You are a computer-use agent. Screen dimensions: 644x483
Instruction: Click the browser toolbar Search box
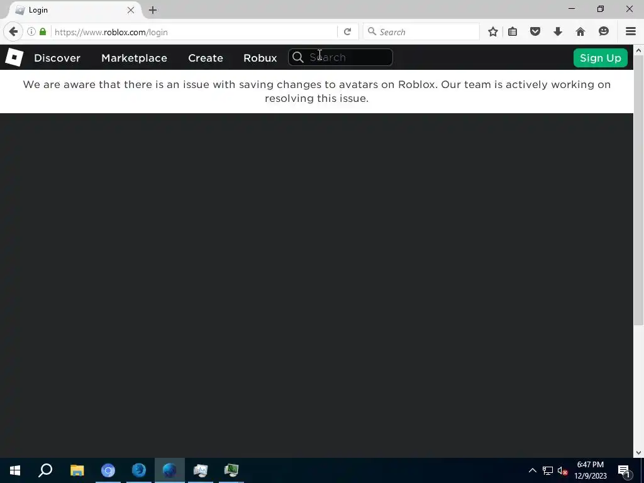[421, 31]
